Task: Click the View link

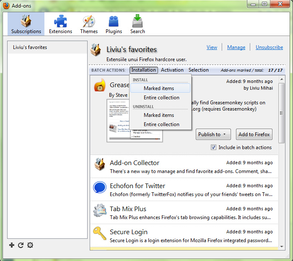Action: tap(212, 47)
